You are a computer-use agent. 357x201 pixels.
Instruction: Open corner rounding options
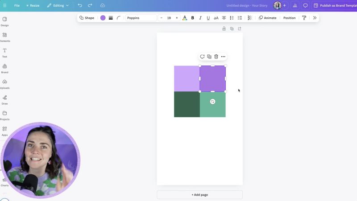coord(118,18)
